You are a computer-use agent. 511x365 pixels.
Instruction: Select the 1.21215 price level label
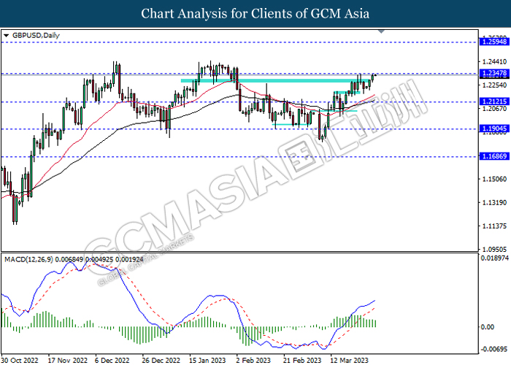click(494, 101)
